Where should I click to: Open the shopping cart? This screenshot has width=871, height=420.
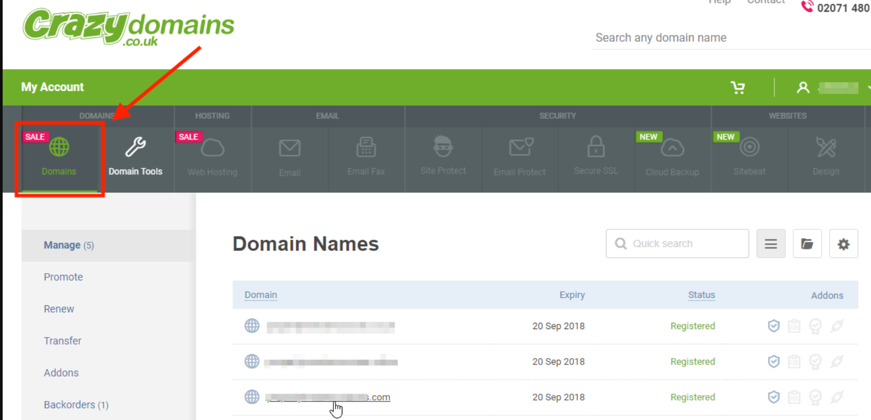tap(738, 88)
